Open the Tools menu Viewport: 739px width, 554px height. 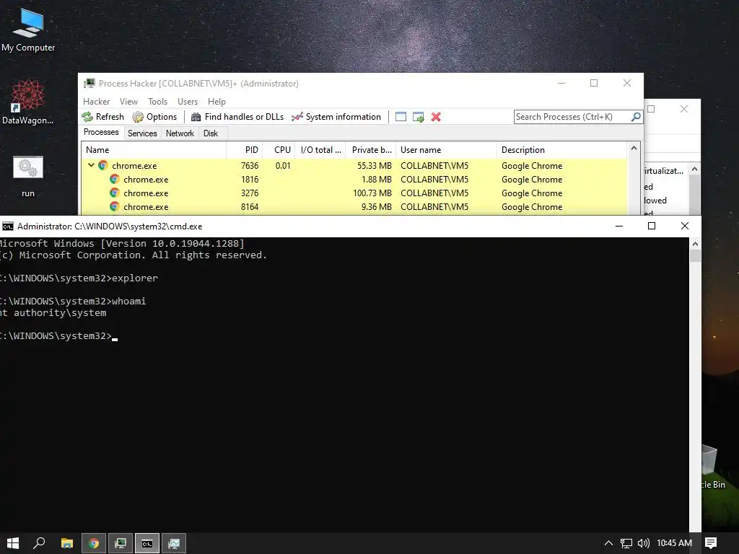[x=157, y=101]
